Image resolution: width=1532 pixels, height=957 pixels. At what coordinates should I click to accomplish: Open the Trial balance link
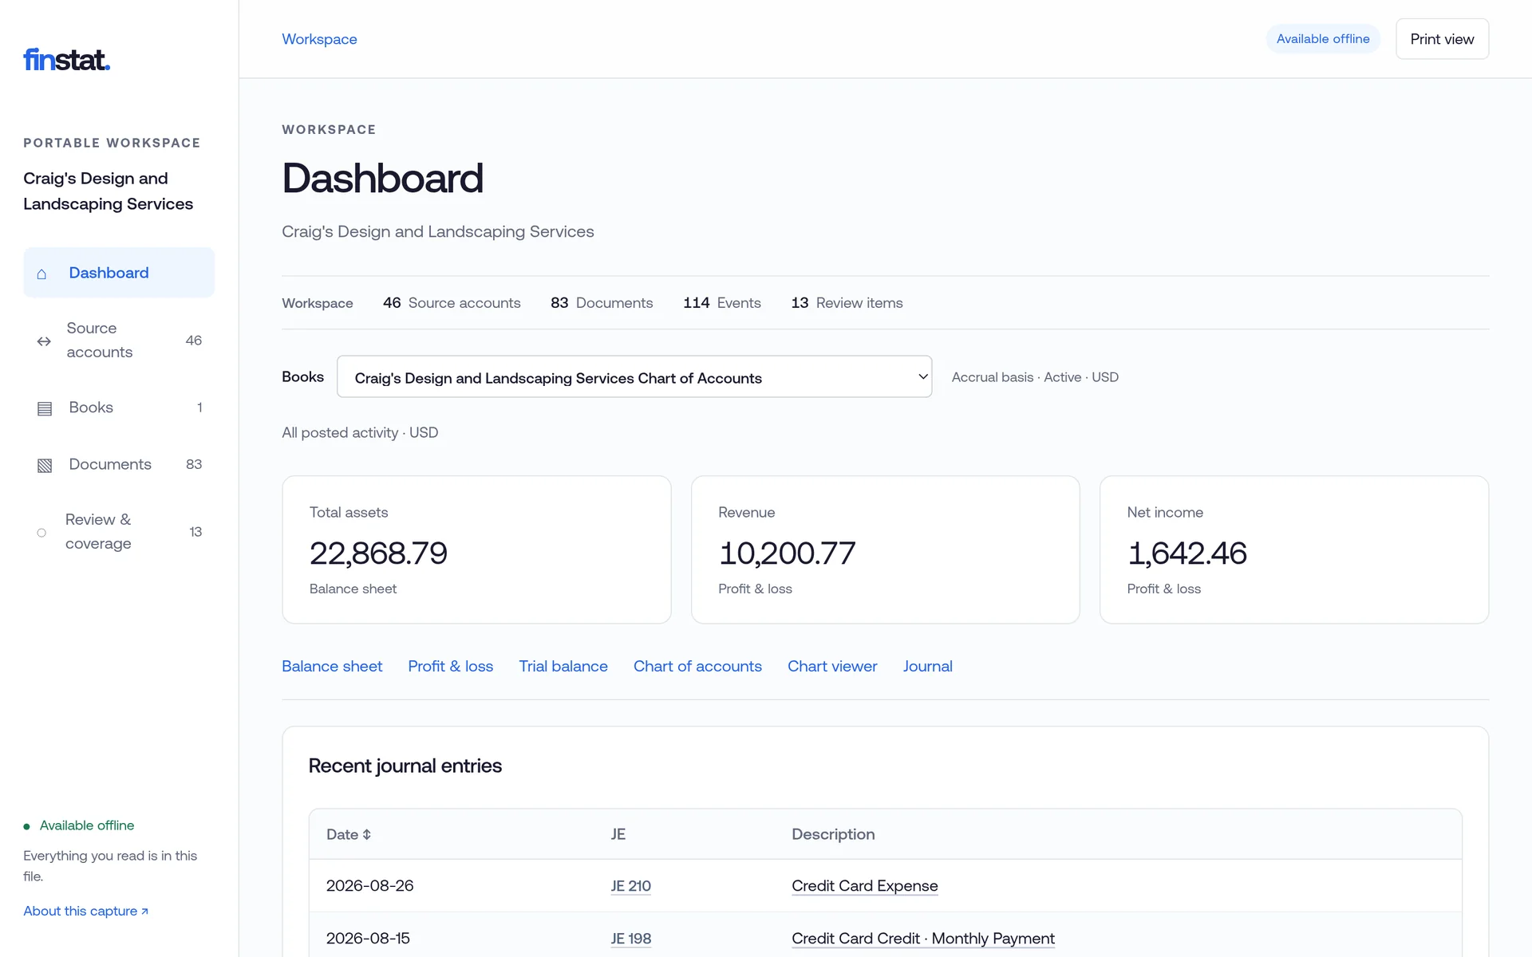click(x=563, y=666)
